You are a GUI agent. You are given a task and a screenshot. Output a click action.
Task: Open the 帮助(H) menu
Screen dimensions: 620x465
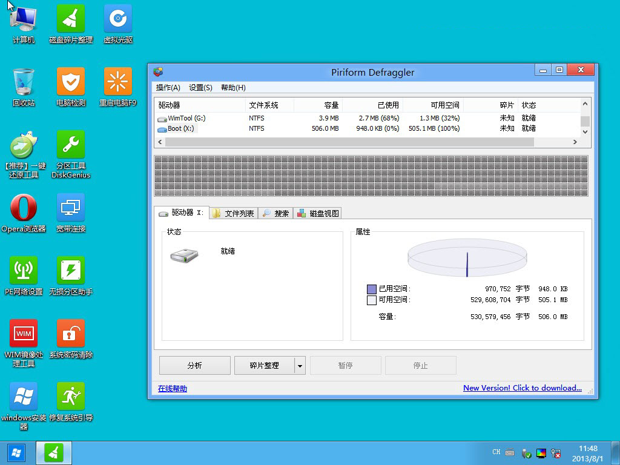click(233, 88)
